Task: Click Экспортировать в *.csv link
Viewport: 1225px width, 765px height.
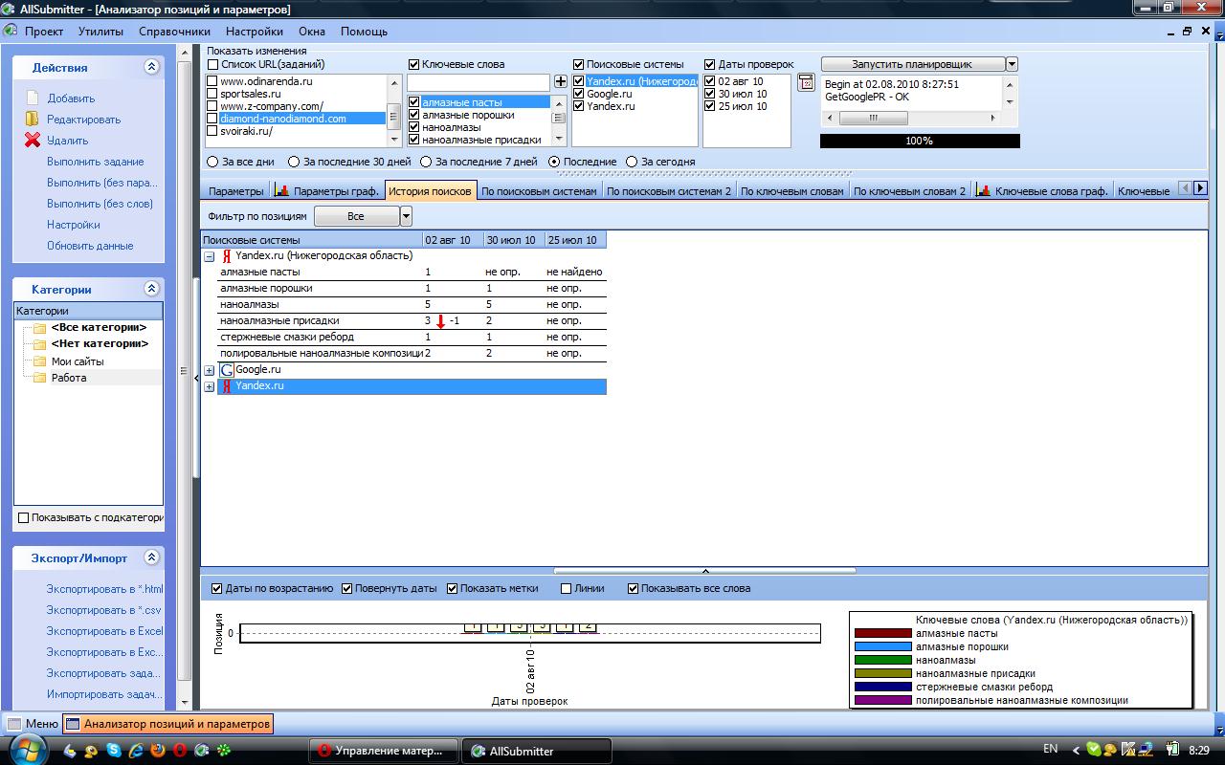Action: click(x=104, y=610)
